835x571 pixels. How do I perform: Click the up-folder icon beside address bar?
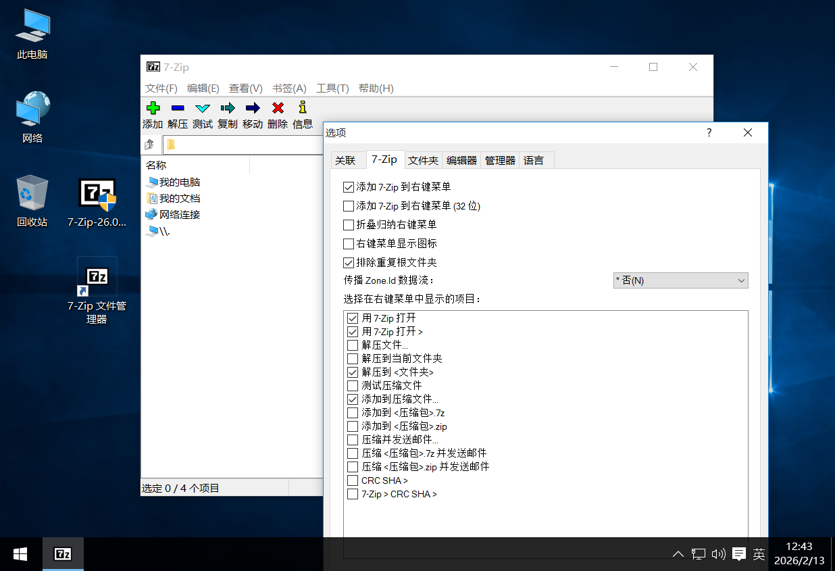coord(150,145)
